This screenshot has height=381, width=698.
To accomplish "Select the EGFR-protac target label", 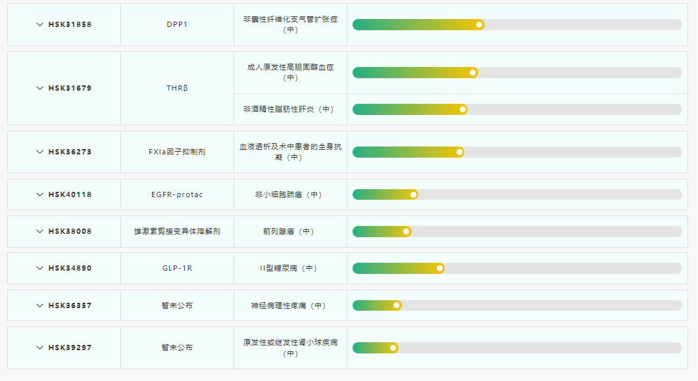I will click(177, 194).
